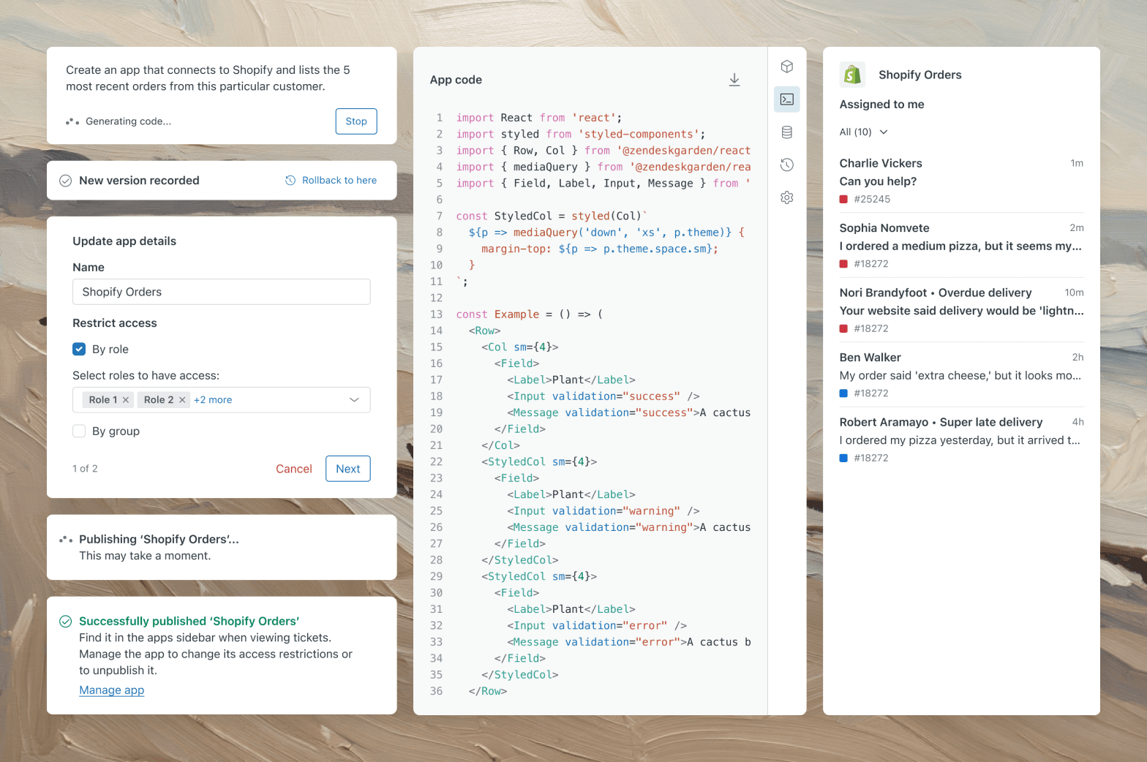
Task: Click the App code heading
Action: (x=456, y=80)
